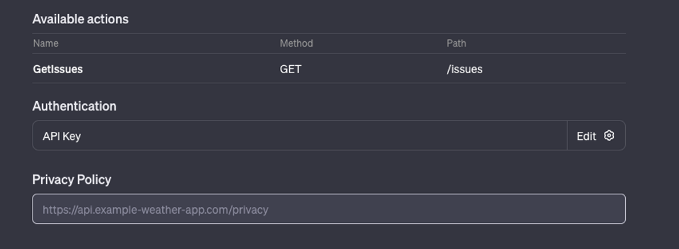Select the GetIssues action name
The image size is (679, 249).
click(58, 69)
